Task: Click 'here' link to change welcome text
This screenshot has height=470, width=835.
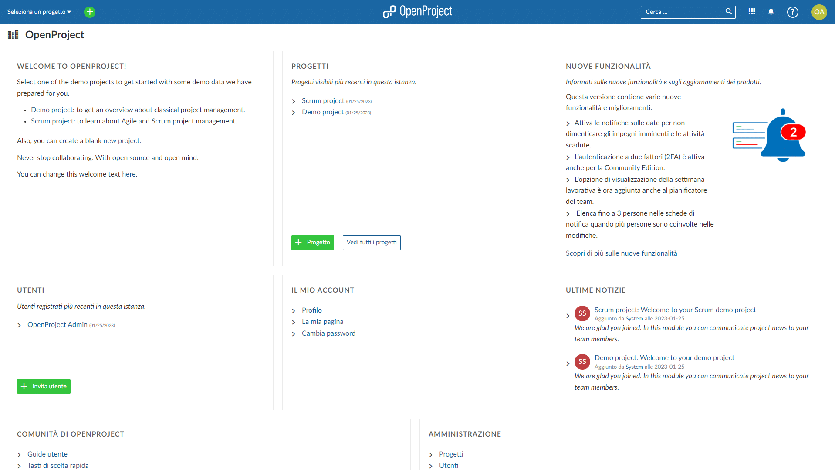Action: [x=128, y=174]
